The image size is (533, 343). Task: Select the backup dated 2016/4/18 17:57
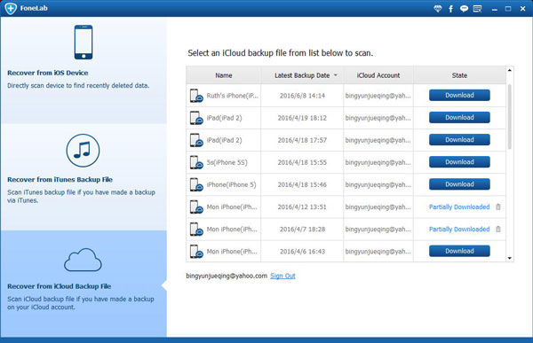pyautogui.click(x=346, y=140)
